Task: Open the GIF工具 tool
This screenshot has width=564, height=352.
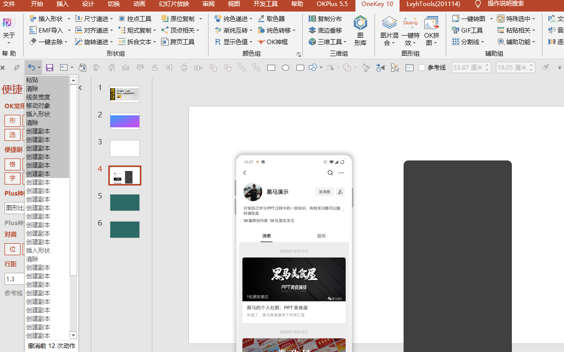Action: 467,30
